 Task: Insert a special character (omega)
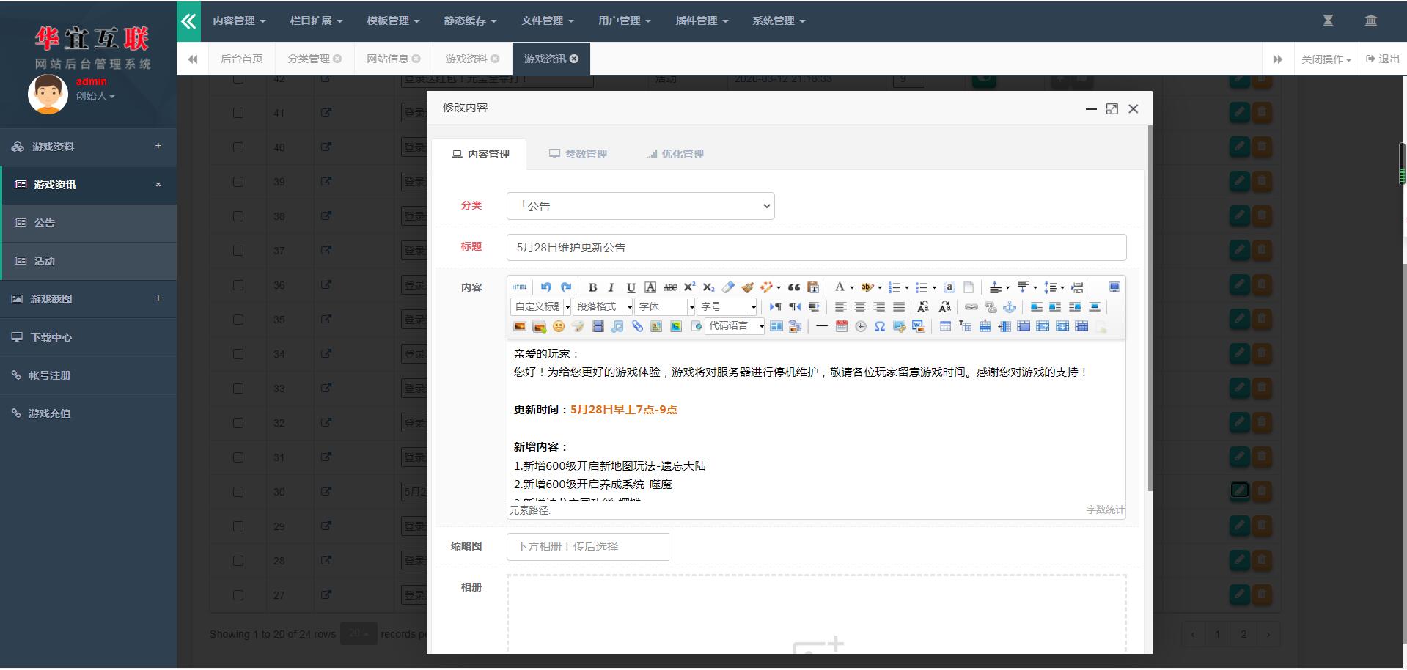[880, 326]
